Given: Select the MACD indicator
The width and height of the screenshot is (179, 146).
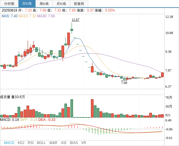Looking at the screenshot, I should [9, 143].
